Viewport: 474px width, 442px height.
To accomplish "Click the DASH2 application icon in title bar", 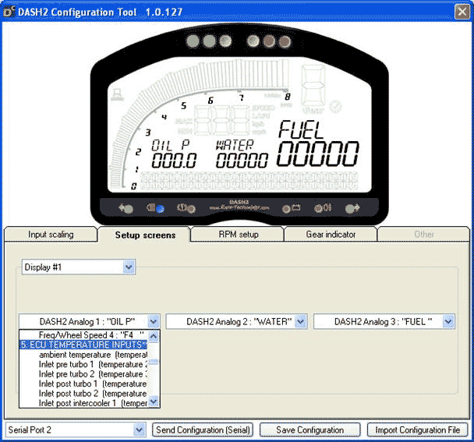I will [10, 12].
